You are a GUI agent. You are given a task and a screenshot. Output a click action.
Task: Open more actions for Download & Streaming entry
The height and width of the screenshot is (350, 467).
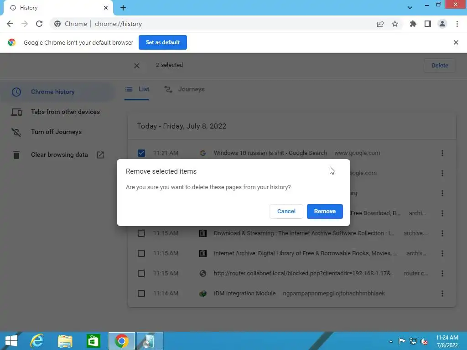[x=442, y=233]
